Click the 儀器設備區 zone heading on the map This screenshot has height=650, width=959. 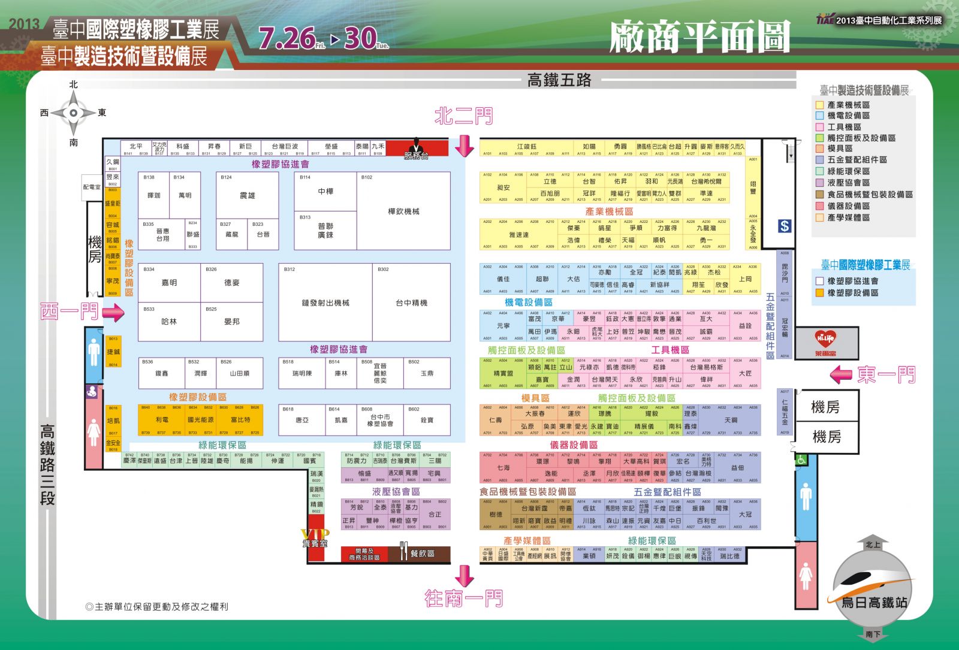574,445
